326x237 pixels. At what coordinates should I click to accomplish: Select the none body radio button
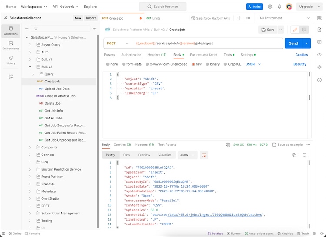click(108, 64)
